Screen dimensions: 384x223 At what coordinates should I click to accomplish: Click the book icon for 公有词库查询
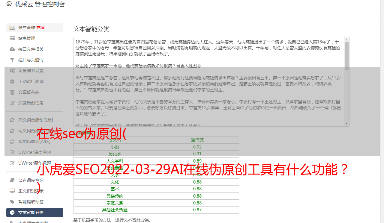click(x=12, y=180)
